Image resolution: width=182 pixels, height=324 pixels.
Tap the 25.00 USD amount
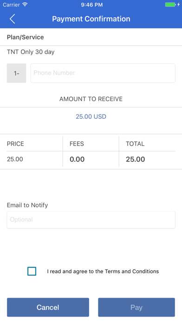[x=91, y=116]
